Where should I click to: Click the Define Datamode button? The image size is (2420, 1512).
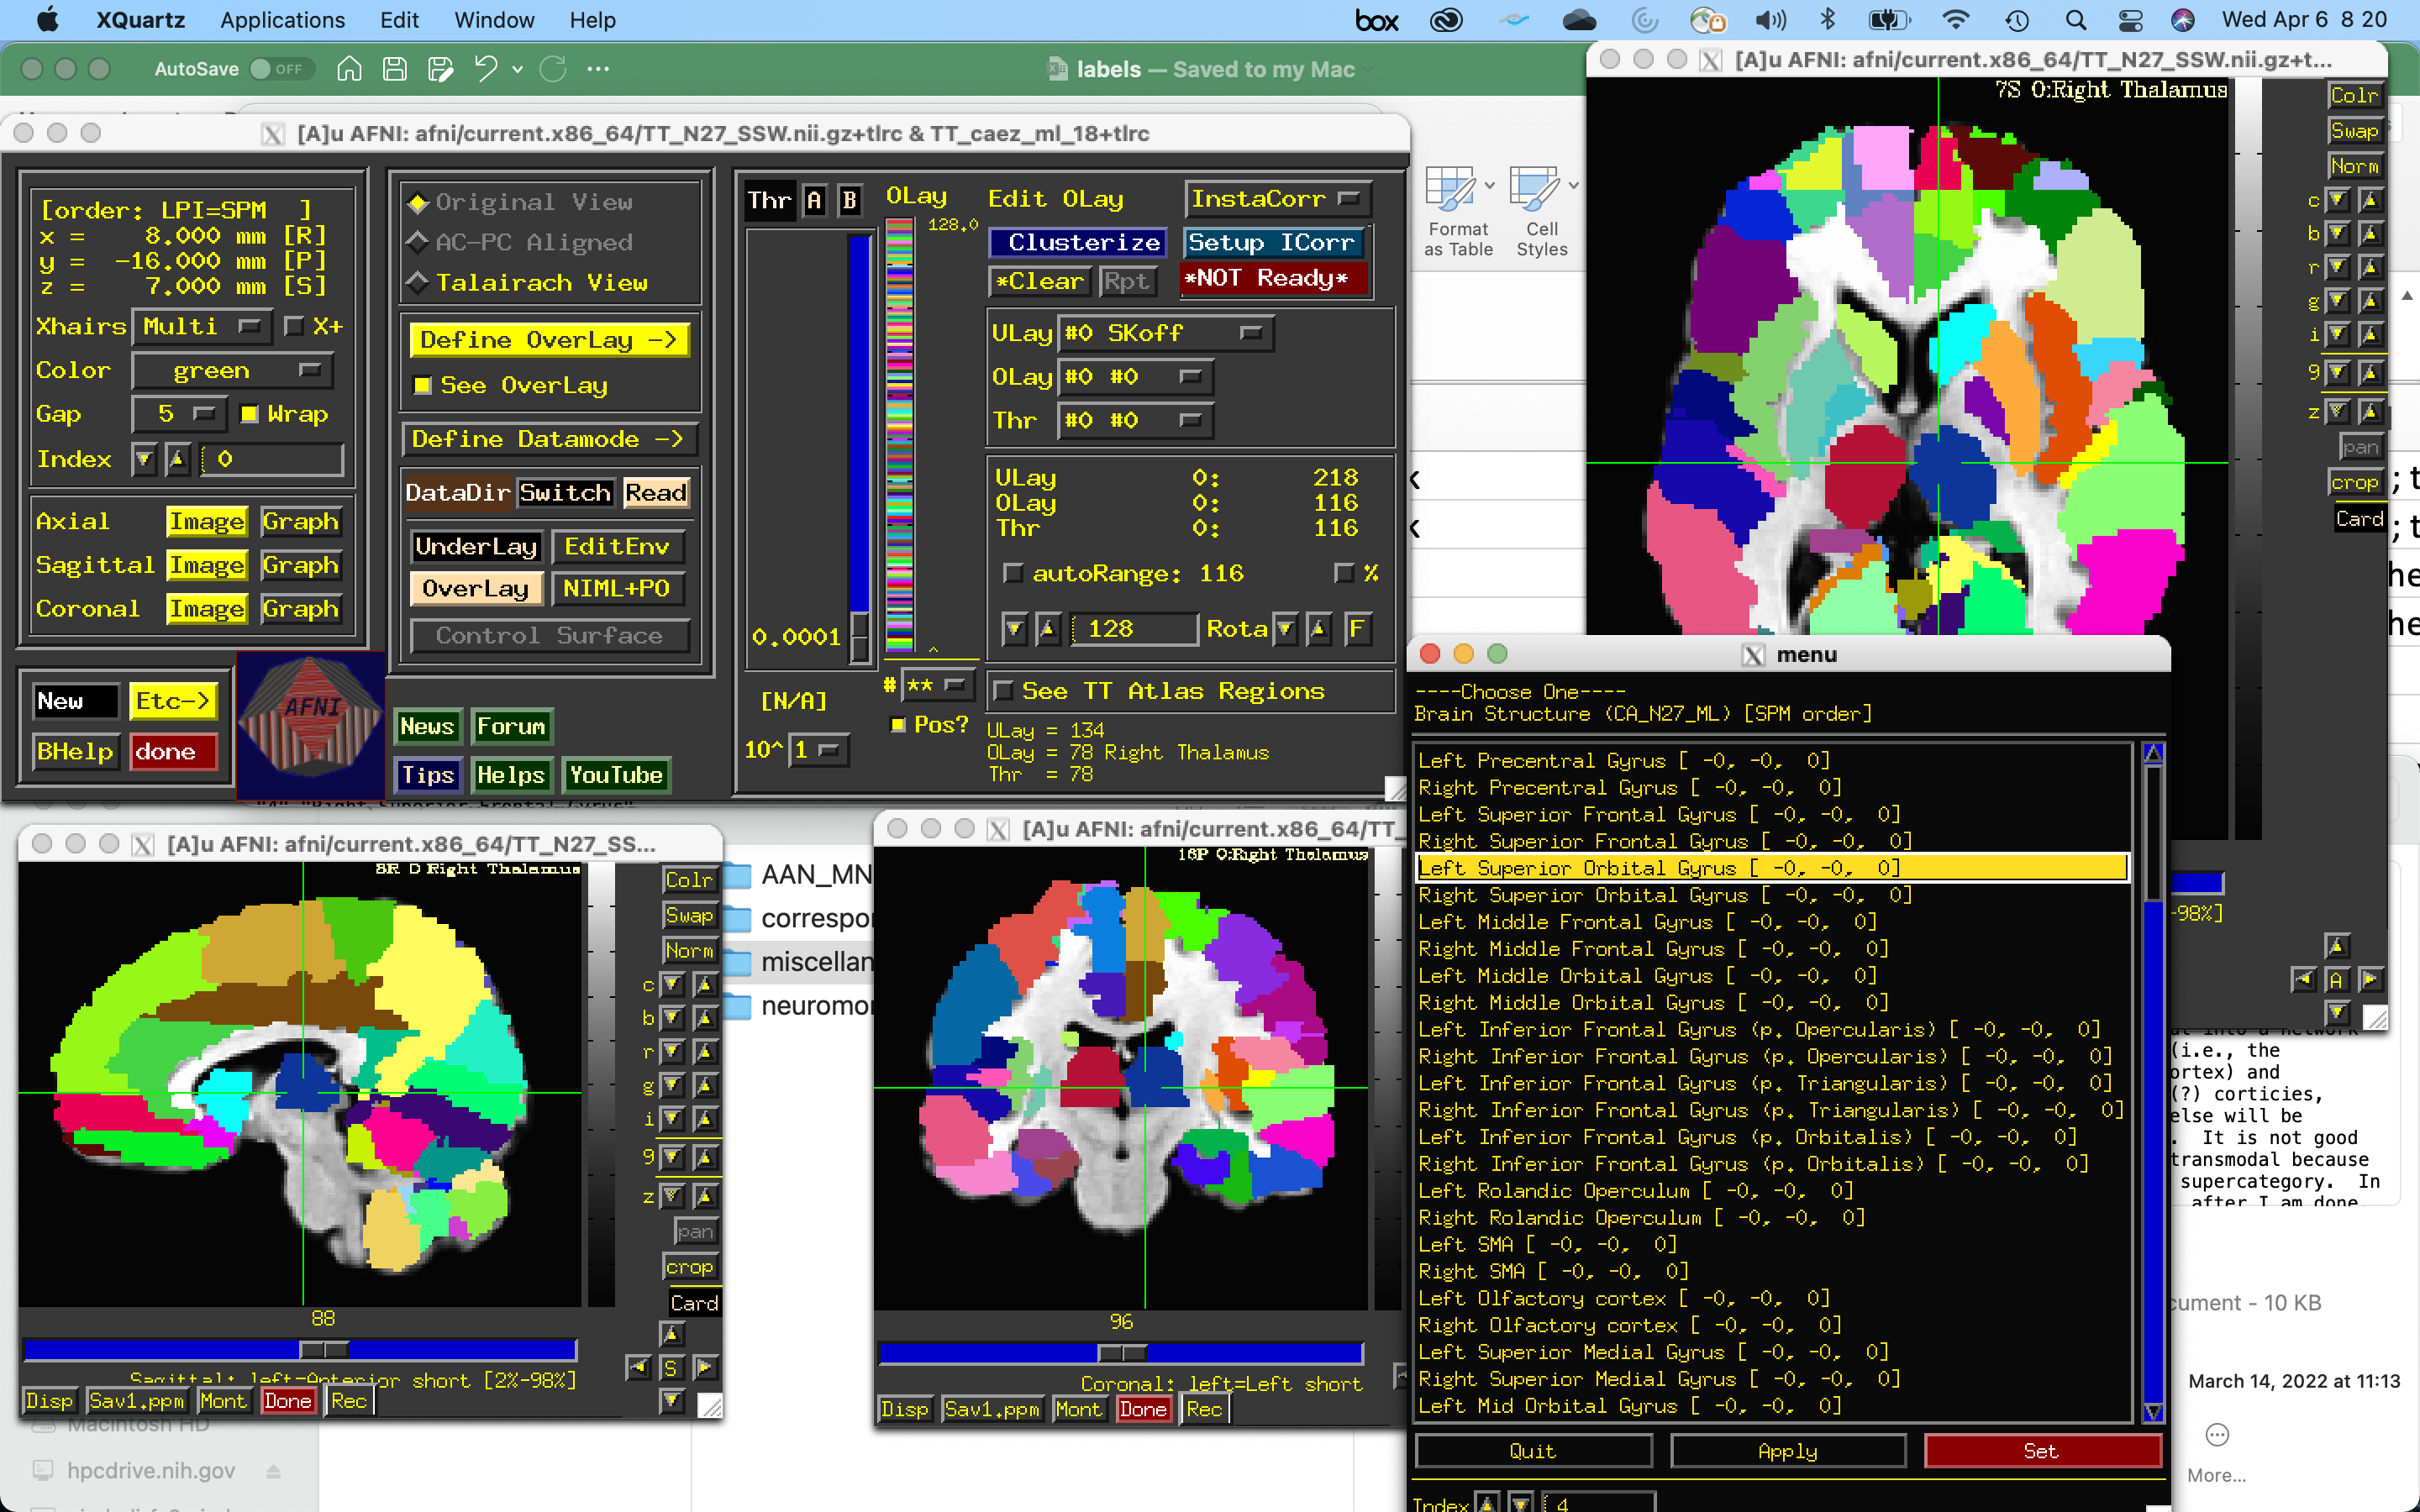549,439
